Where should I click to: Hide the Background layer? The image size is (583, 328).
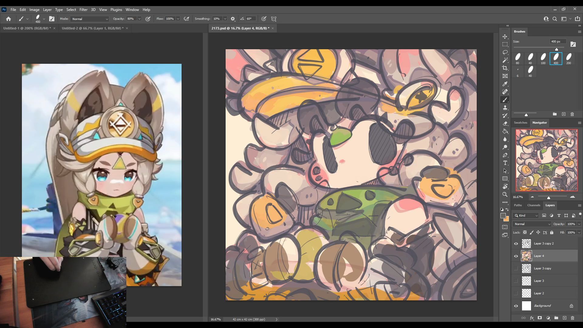click(516, 306)
